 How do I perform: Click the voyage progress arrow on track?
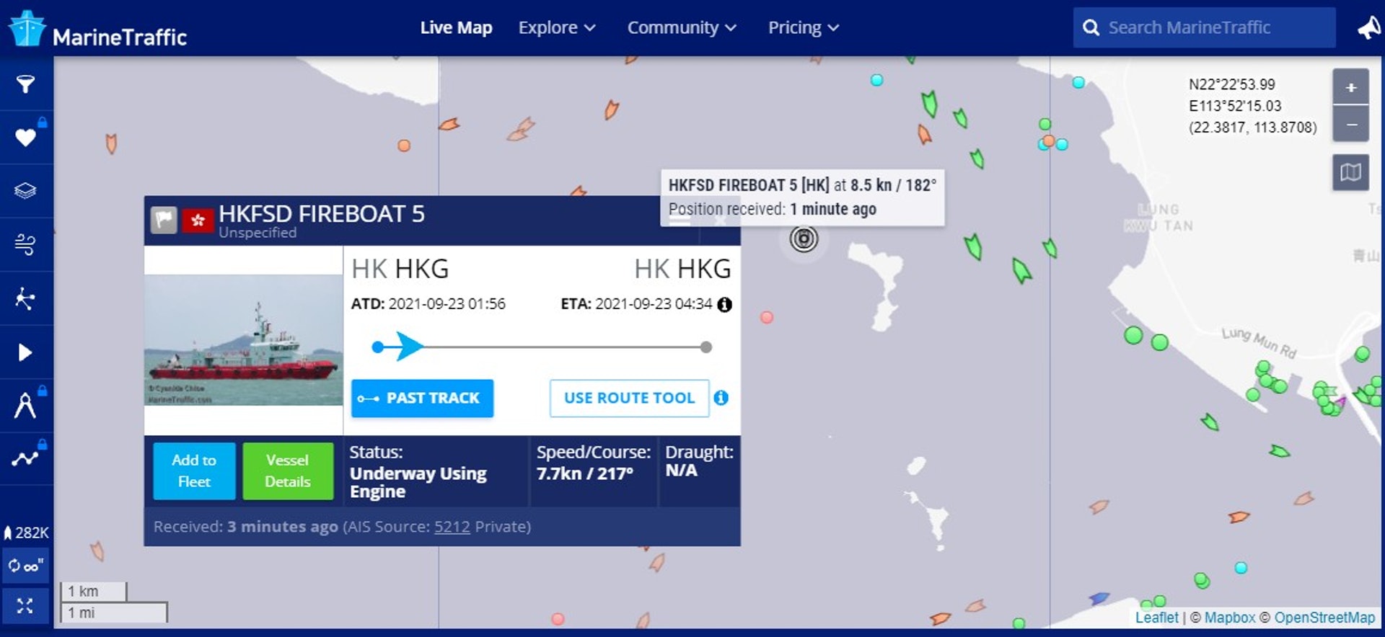408,347
